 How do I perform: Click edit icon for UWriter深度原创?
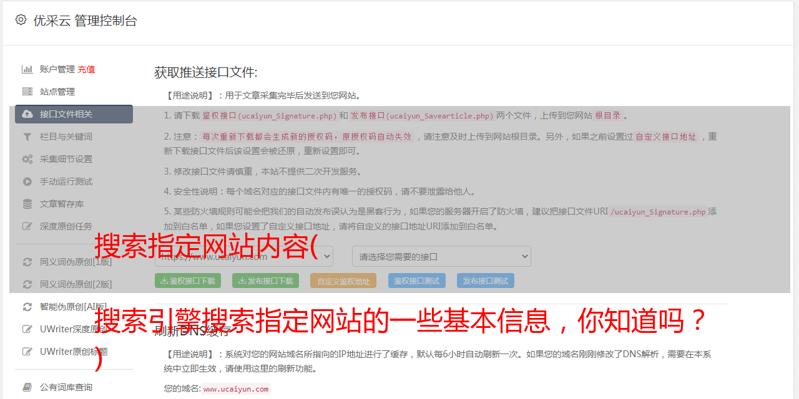pyautogui.click(x=27, y=329)
